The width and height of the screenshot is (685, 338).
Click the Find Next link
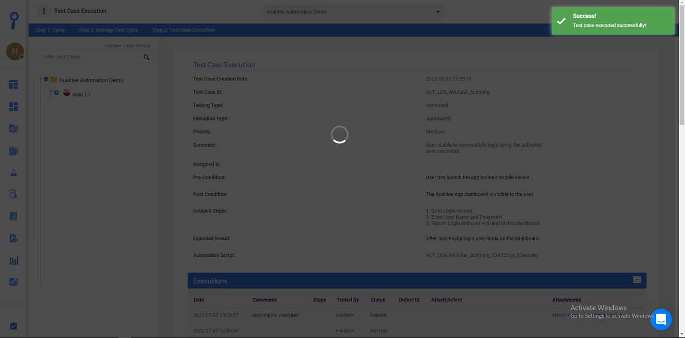[112, 46]
